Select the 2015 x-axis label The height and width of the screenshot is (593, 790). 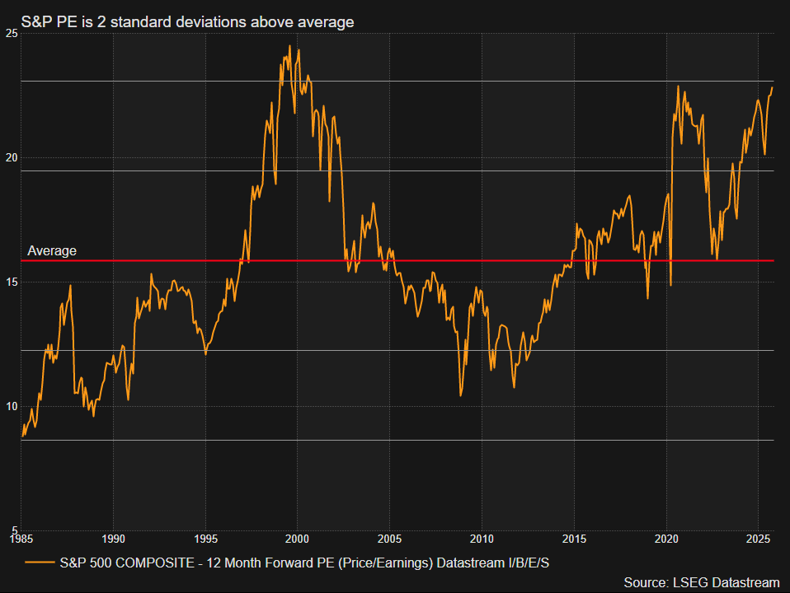[574, 539]
